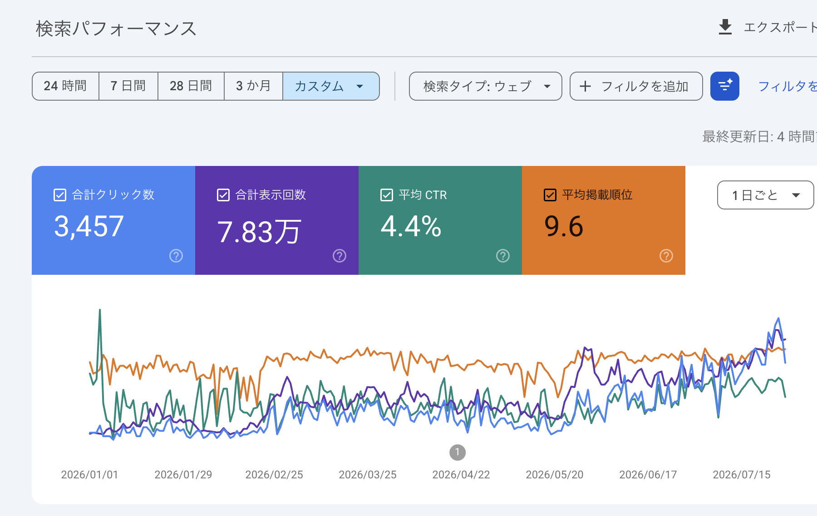
Task: Click the 7.83万 impressions value
Action: [x=259, y=232]
